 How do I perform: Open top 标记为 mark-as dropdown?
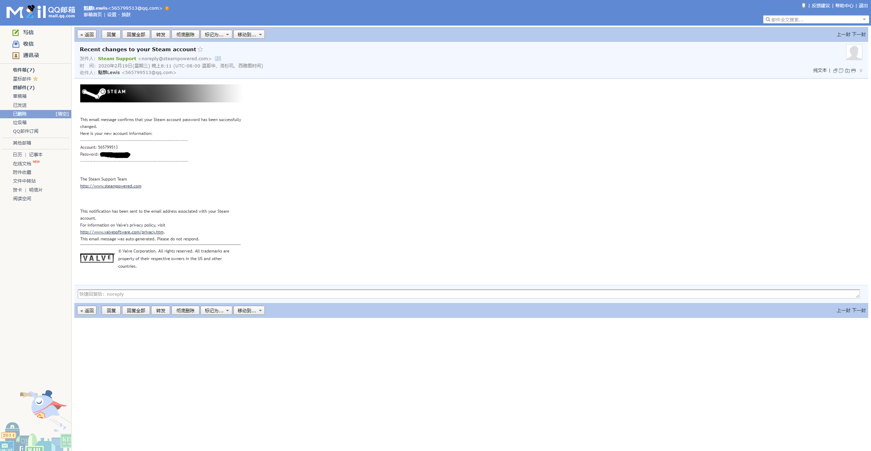[216, 35]
